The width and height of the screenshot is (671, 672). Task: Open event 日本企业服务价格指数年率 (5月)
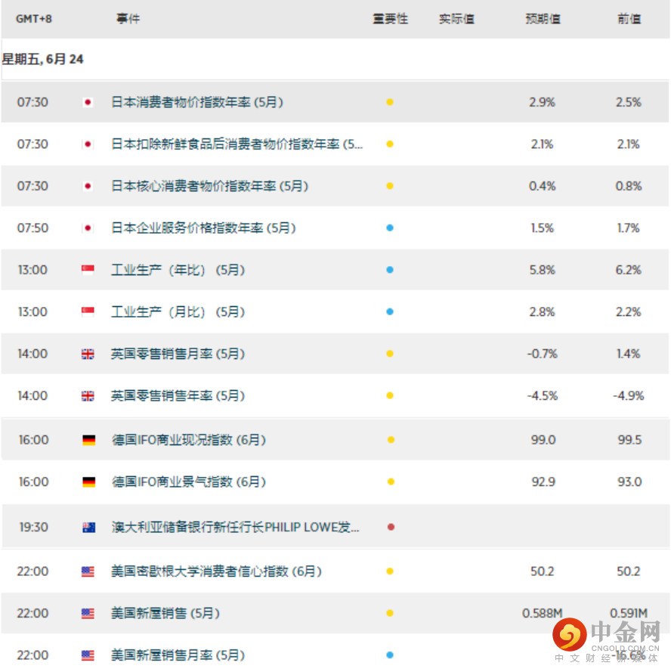[203, 228]
